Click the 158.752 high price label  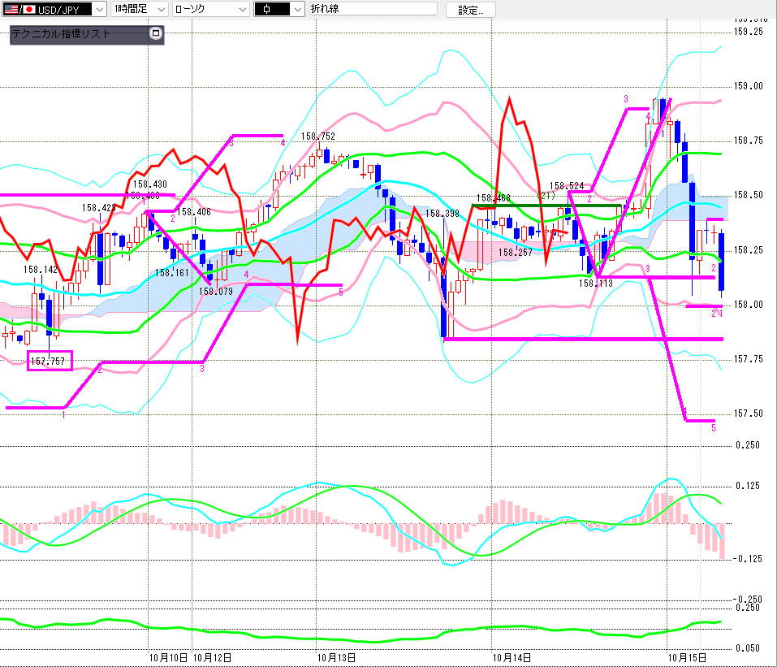(x=318, y=136)
